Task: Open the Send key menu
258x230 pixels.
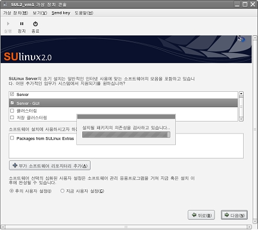Action: coord(61,13)
